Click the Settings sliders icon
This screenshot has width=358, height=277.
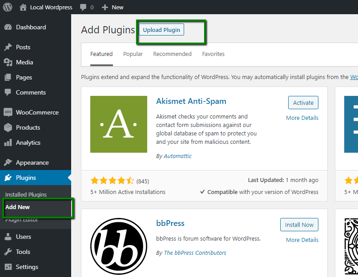point(8,267)
